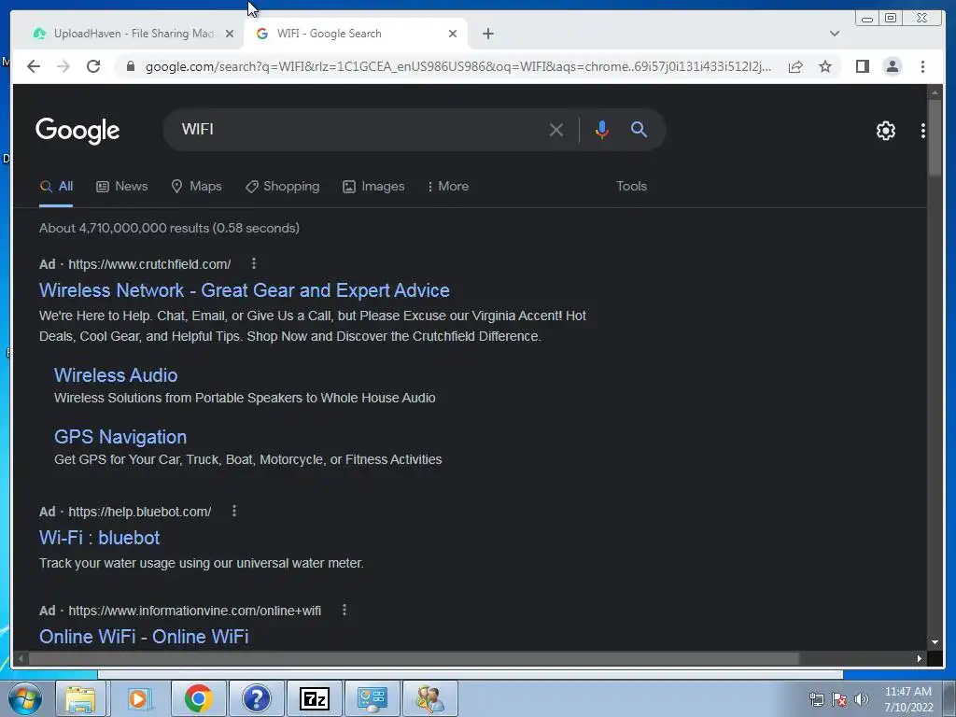
Task: Switch to Shopping results
Action: pyautogui.click(x=282, y=187)
